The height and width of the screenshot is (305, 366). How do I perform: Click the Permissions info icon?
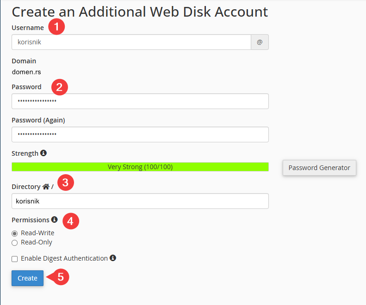55,220
